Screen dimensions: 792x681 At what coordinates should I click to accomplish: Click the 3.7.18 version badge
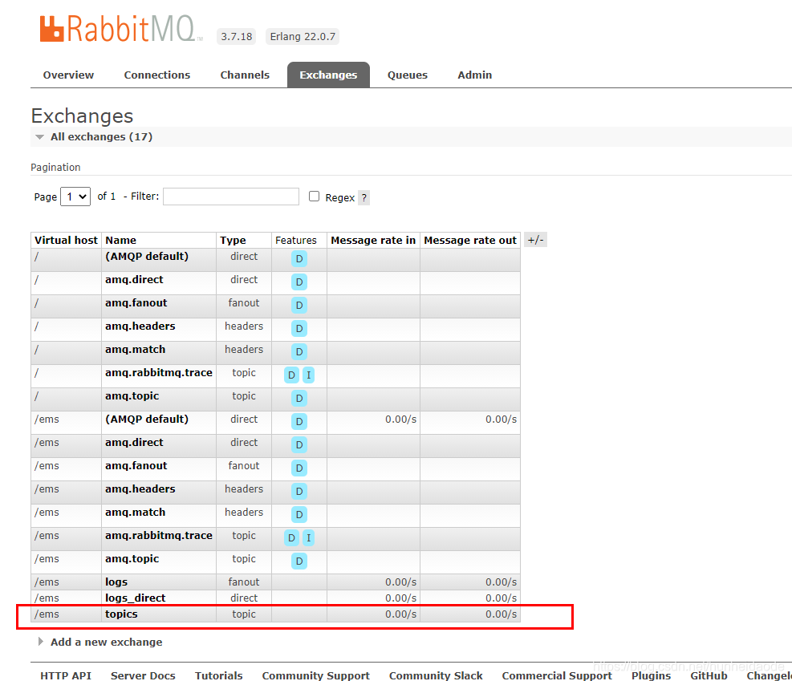[x=235, y=36]
